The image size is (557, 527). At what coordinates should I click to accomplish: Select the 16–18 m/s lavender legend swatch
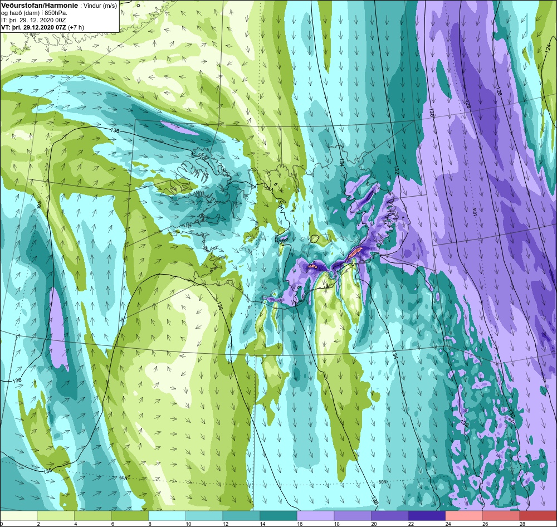pyautogui.click(x=315, y=516)
